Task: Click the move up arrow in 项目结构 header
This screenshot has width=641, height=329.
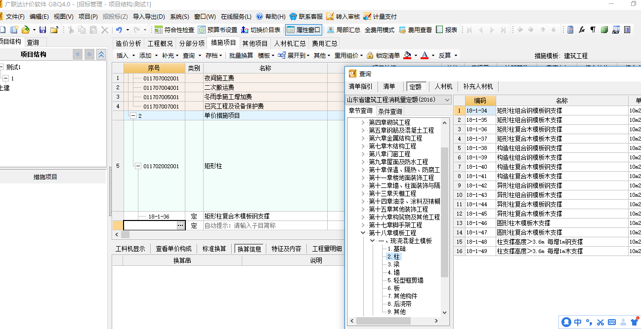Action: [78, 54]
